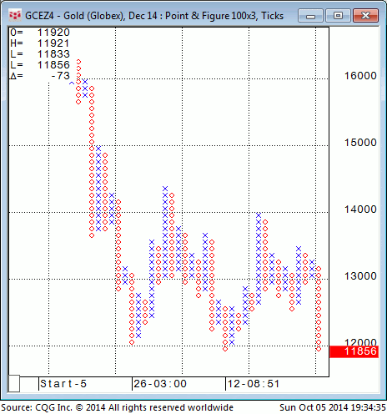The height and width of the screenshot is (414, 387).
Task: Click the H= 11921 high value
Action: 40,43
